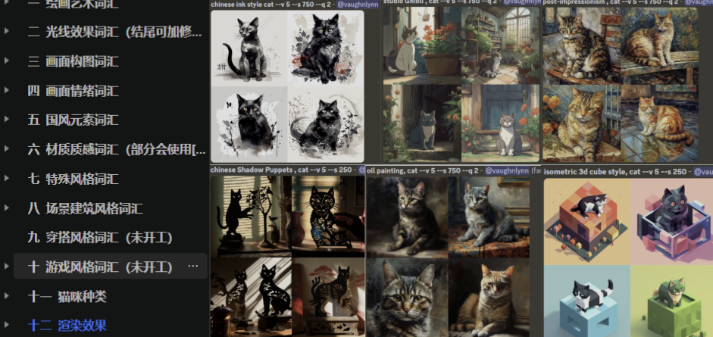Open the ink black cat with butterfly image

[249, 124]
